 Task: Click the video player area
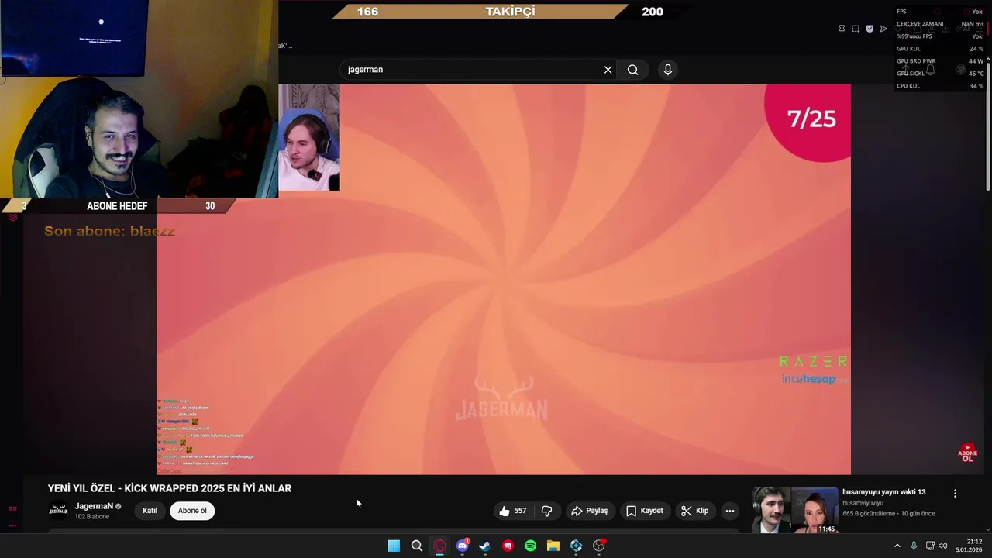point(504,279)
